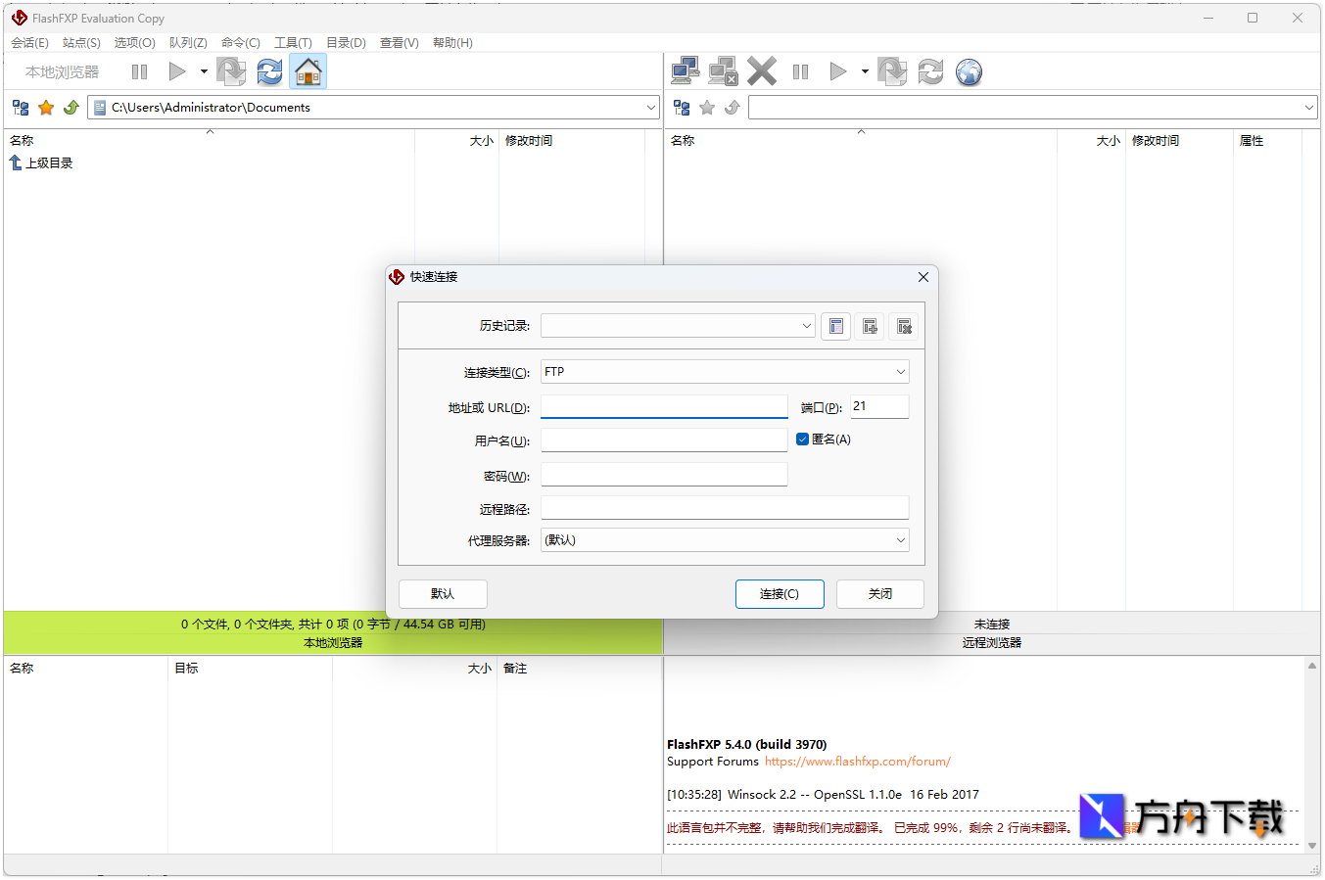This screenshot has width=1325, height=880.
Task: Click the globe switch-to-local icon
Action: coord(969,71)
